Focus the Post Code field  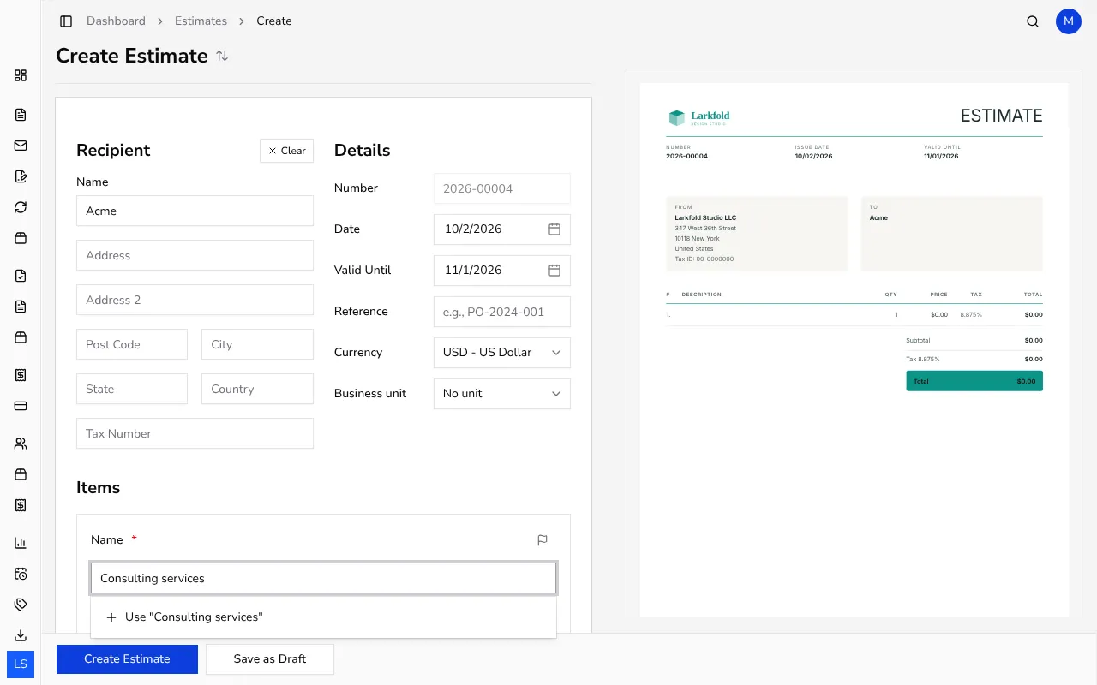(x=132, y=344)
